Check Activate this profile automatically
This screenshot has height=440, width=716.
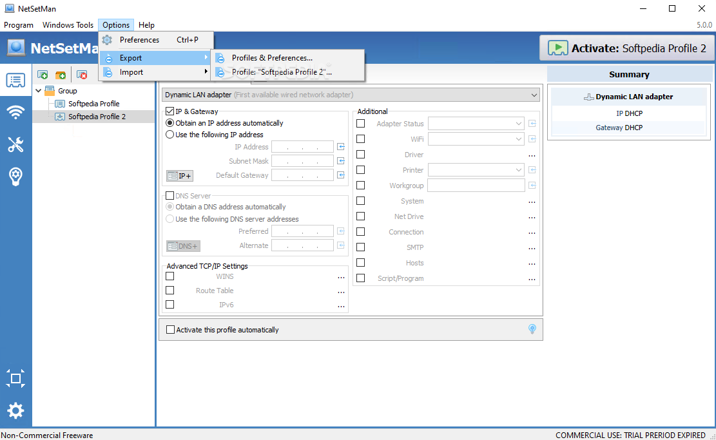click(170, 330)
